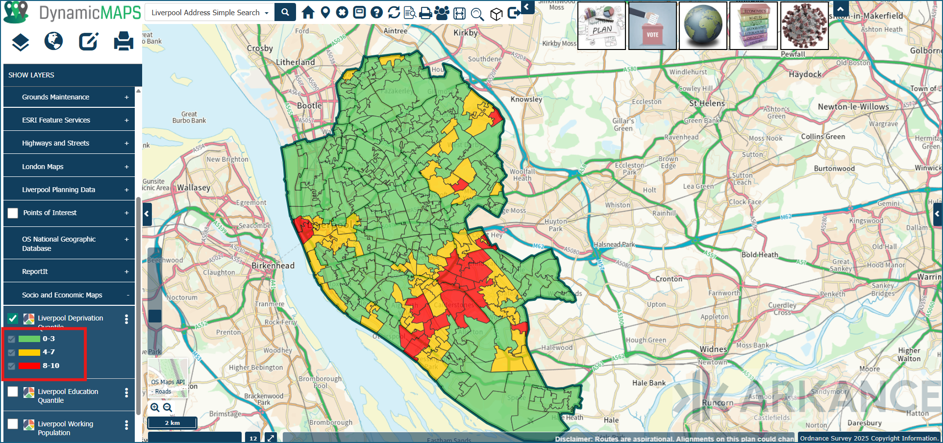
Task: Collapse Socio and Economic Maps group
Action: click(x=69, y=295)
